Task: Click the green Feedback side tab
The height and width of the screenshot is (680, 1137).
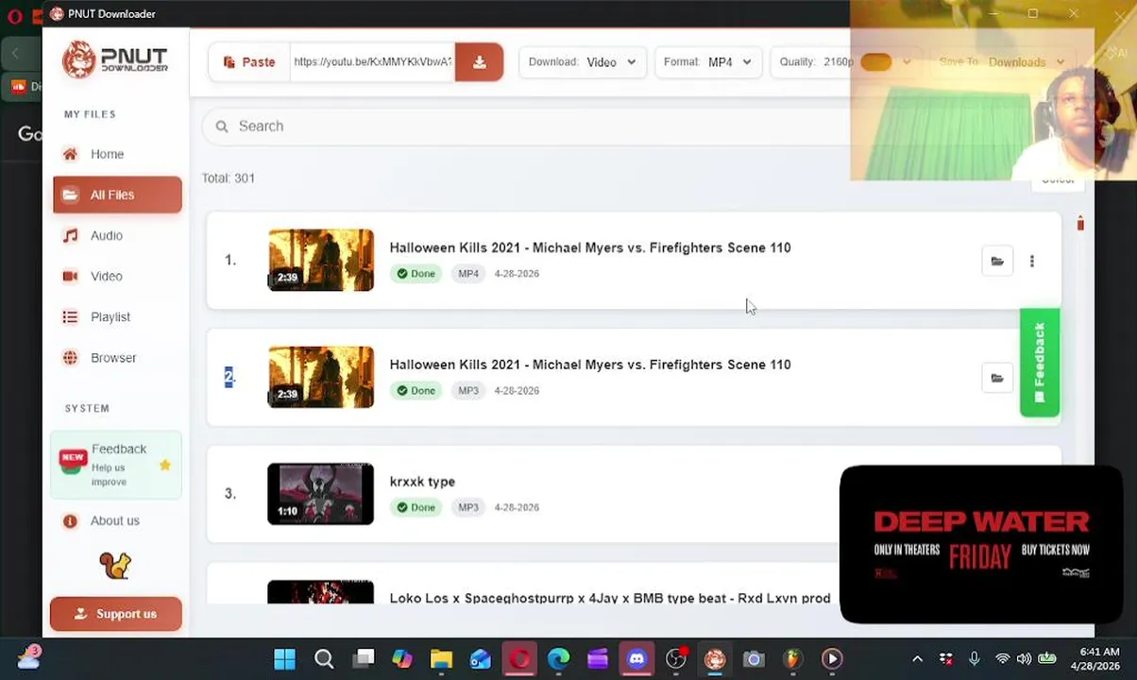Action: (x=1040, y=363)
